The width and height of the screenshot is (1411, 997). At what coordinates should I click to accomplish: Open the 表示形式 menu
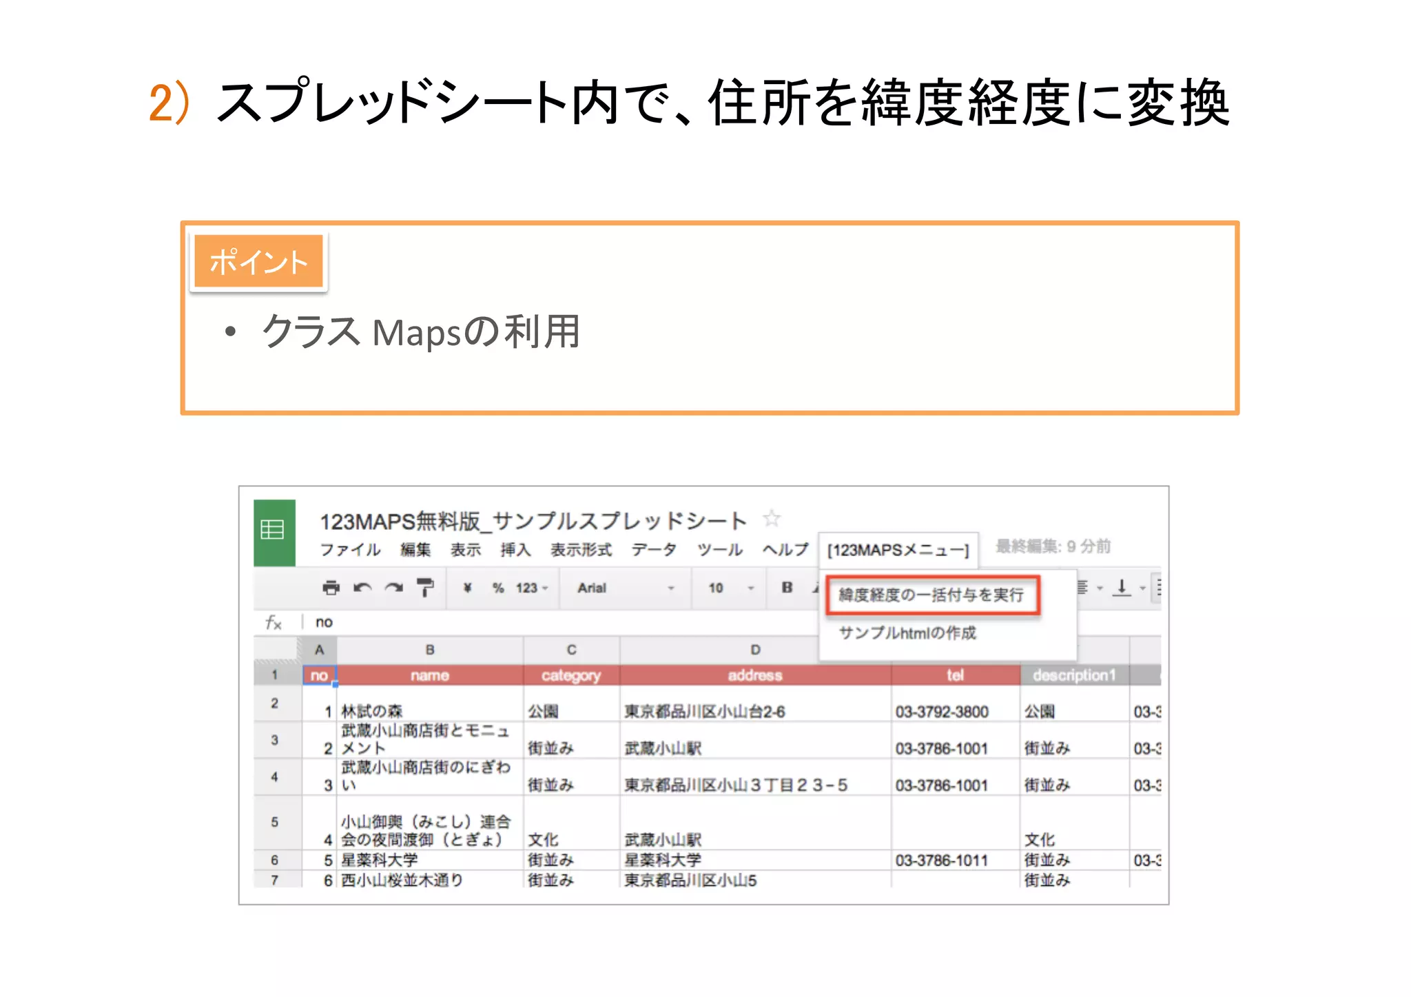pyautogui.click(x=581, y=549)
